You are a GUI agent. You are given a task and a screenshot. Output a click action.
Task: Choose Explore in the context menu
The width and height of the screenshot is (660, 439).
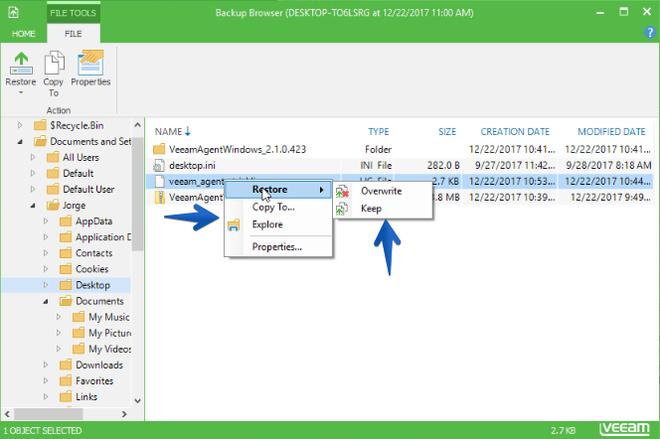pyautogui.click(x=278, y=224)
